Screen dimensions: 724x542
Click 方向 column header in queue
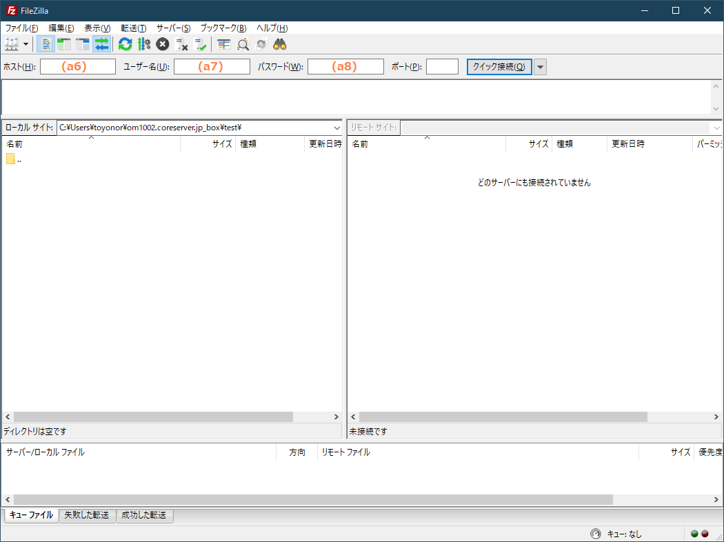(x=297, y=452)
